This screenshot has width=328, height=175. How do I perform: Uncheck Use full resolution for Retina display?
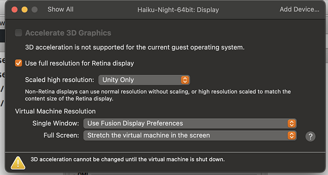pos(19,63)
